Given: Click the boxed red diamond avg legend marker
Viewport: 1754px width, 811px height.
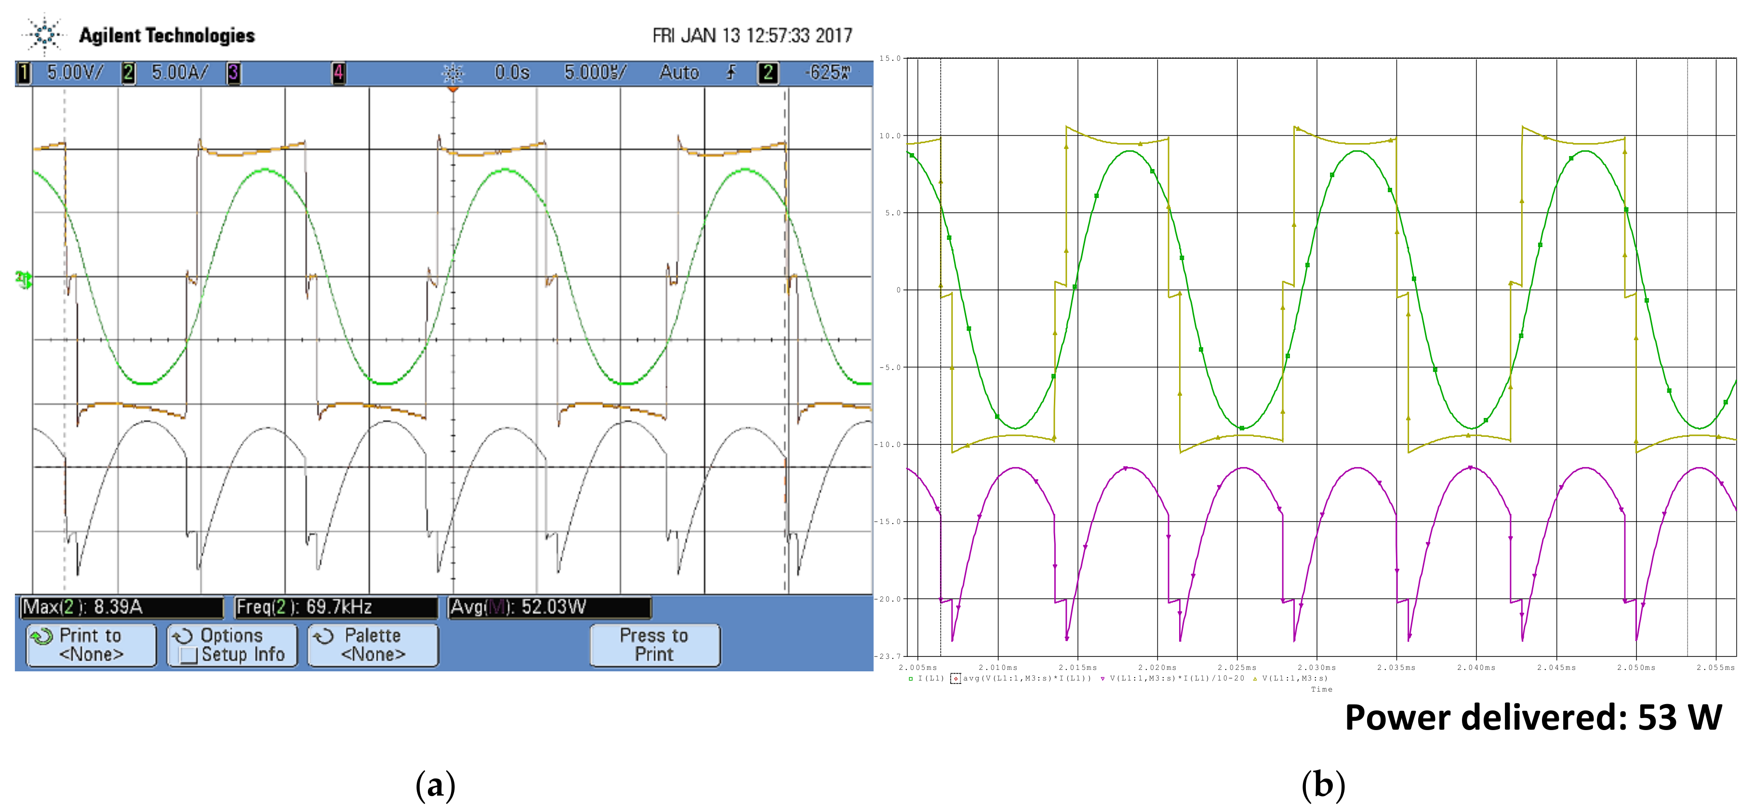Looking at the screenshot, I should 955,679.
